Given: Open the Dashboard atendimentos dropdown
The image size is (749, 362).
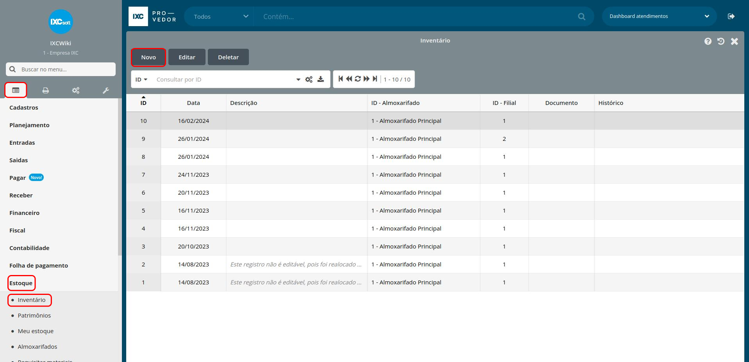Looking at the screenshot, I should click(659, 16).
